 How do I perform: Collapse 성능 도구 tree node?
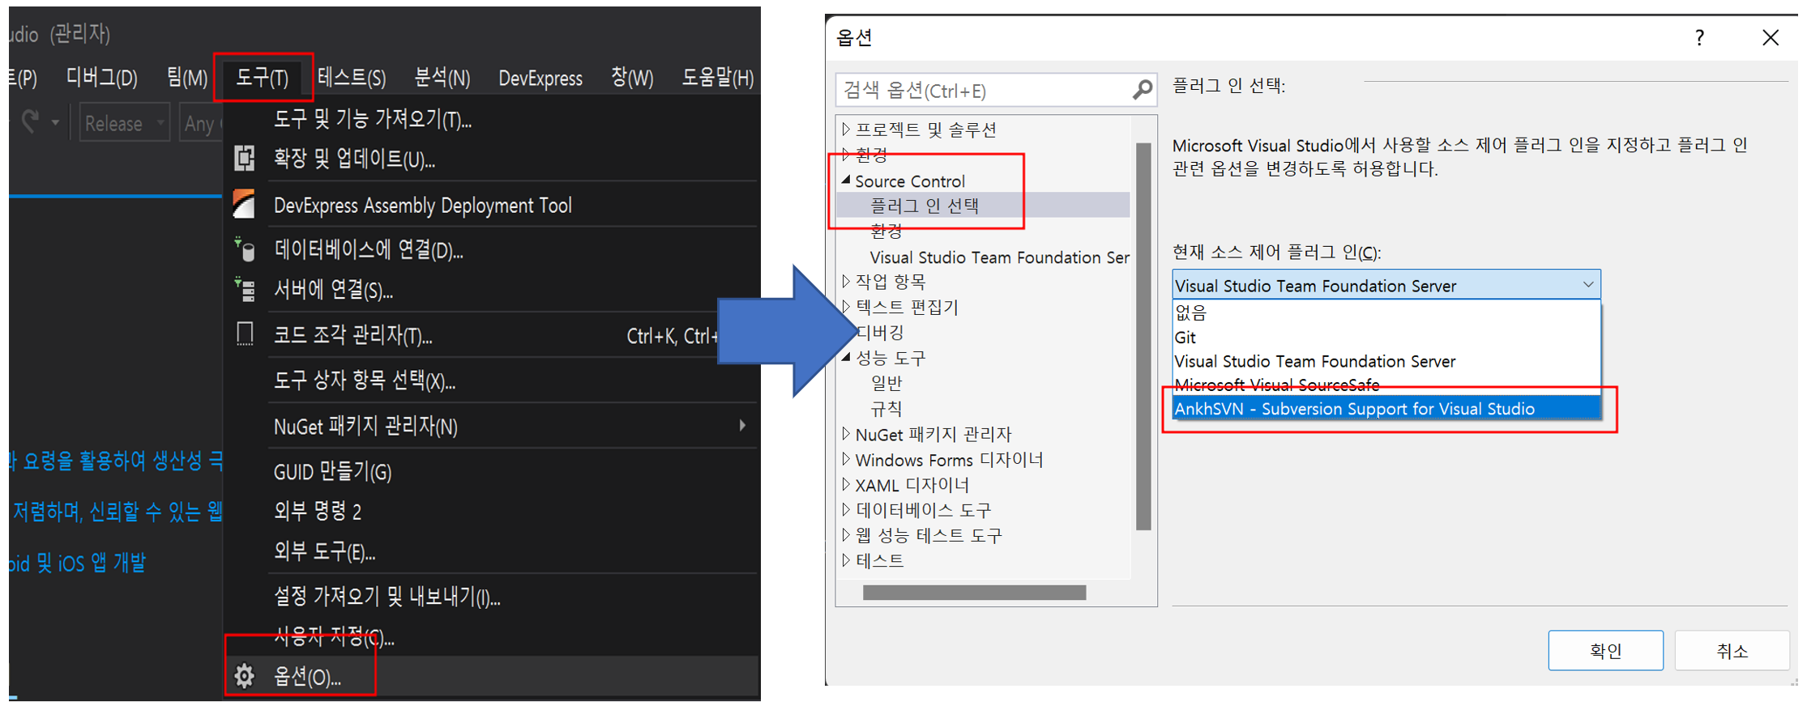(x=846, y=357)
